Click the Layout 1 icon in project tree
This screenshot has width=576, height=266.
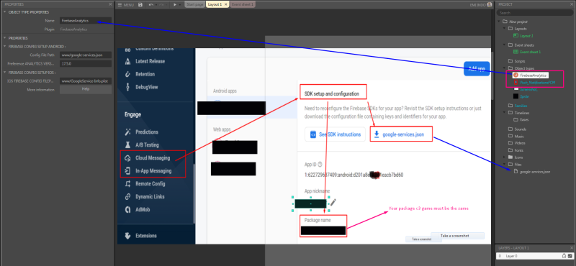(516, 36)
